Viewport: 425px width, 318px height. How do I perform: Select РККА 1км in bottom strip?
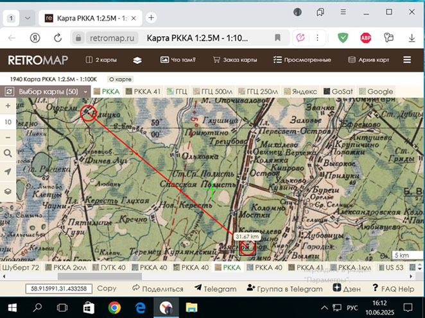click(x=351, y=267)
